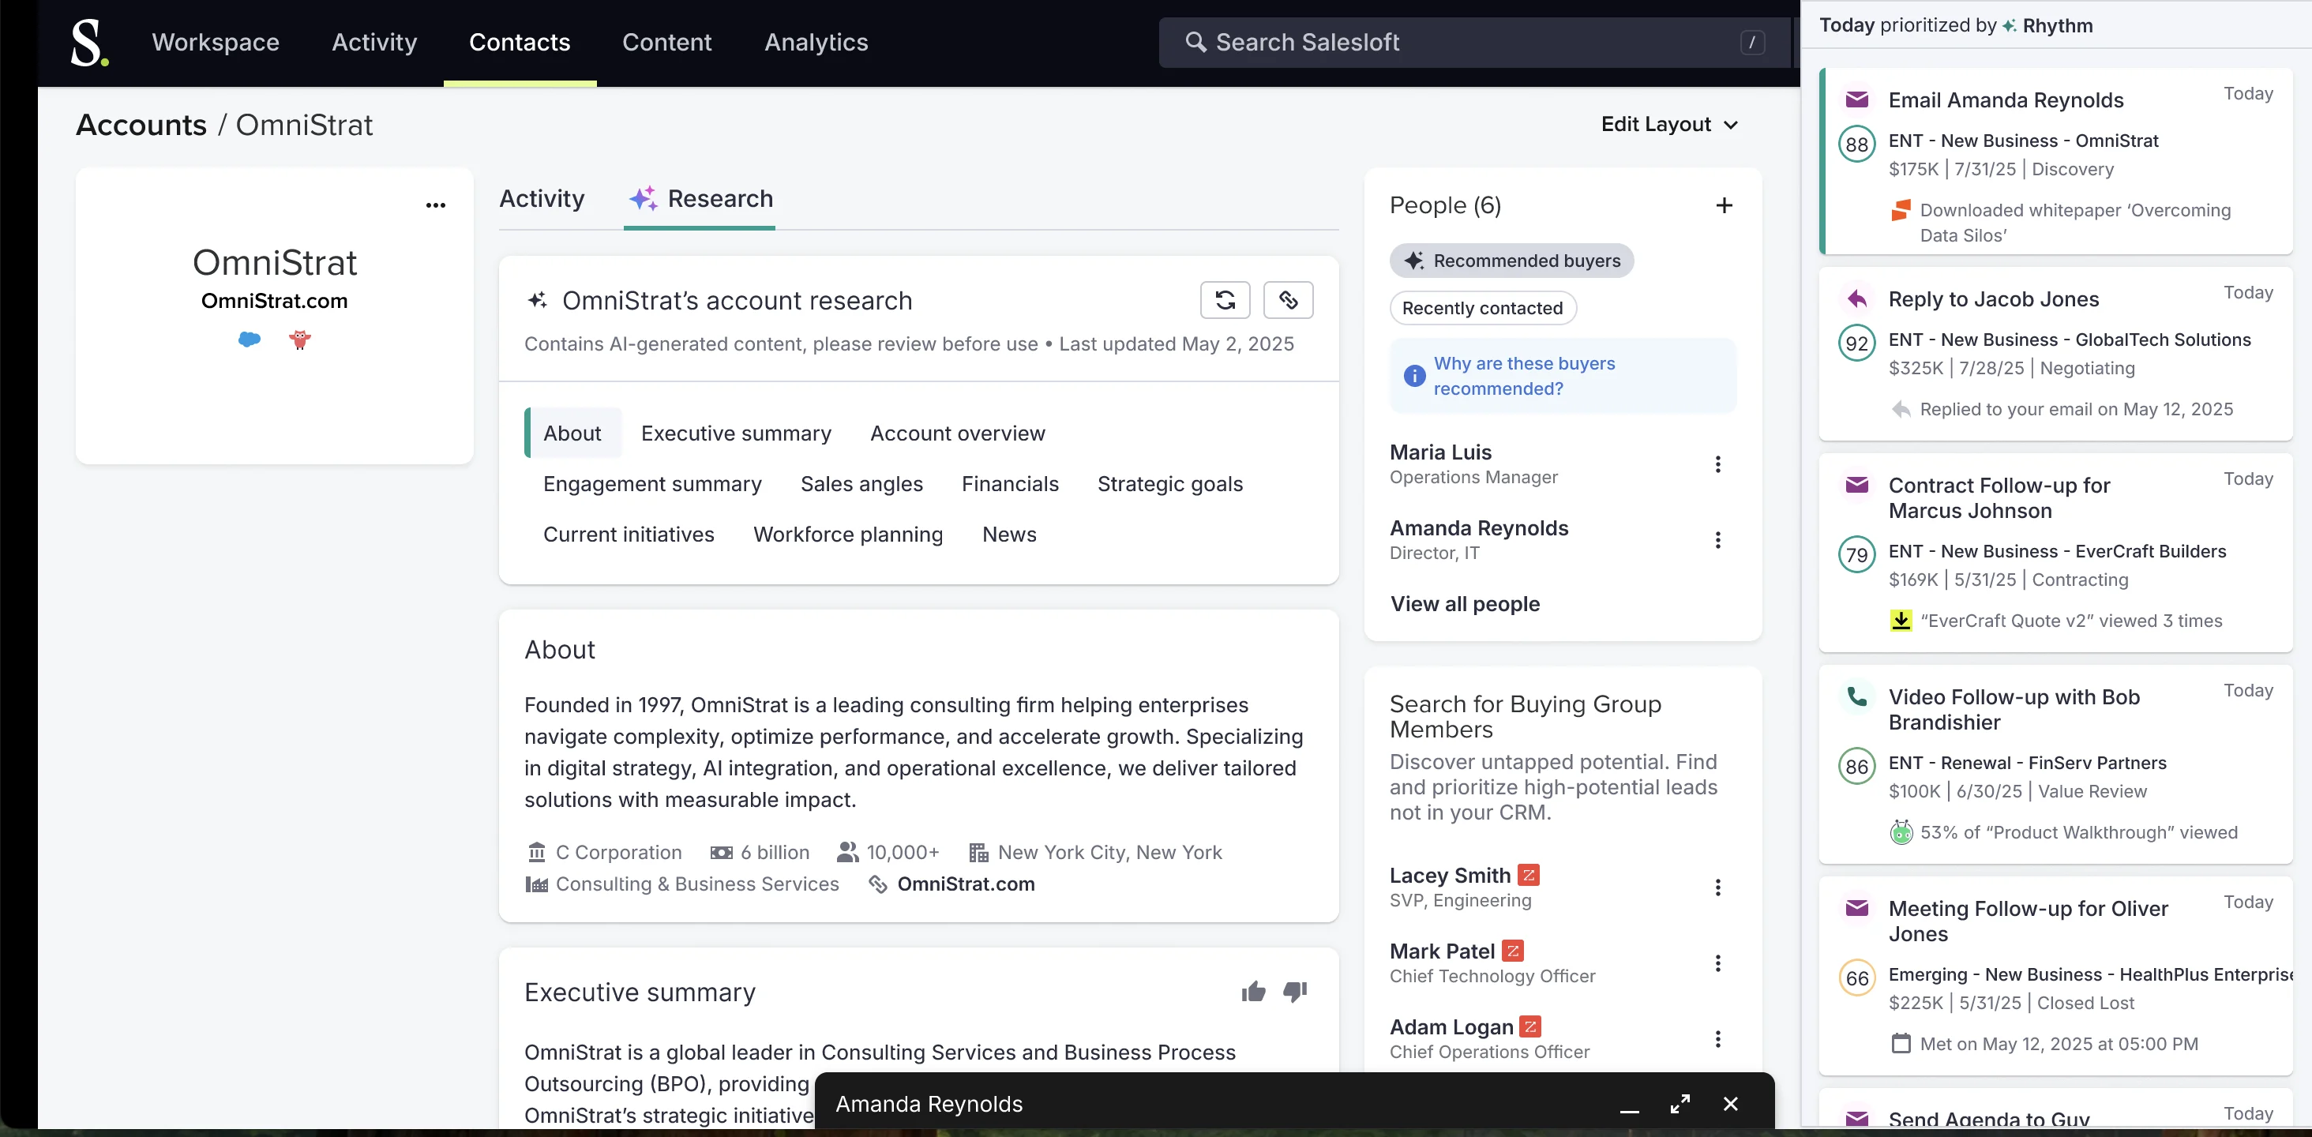2312x1137 pixels.
Task: Open Lacey Smith options menu
Action: click(x=1718, y=887)
